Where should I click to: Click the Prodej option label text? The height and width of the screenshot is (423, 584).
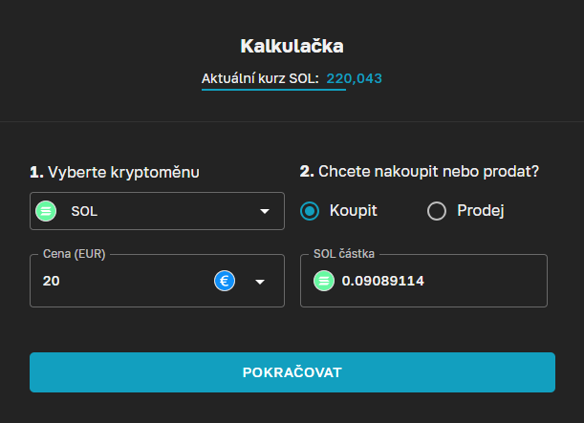[480, 210]
